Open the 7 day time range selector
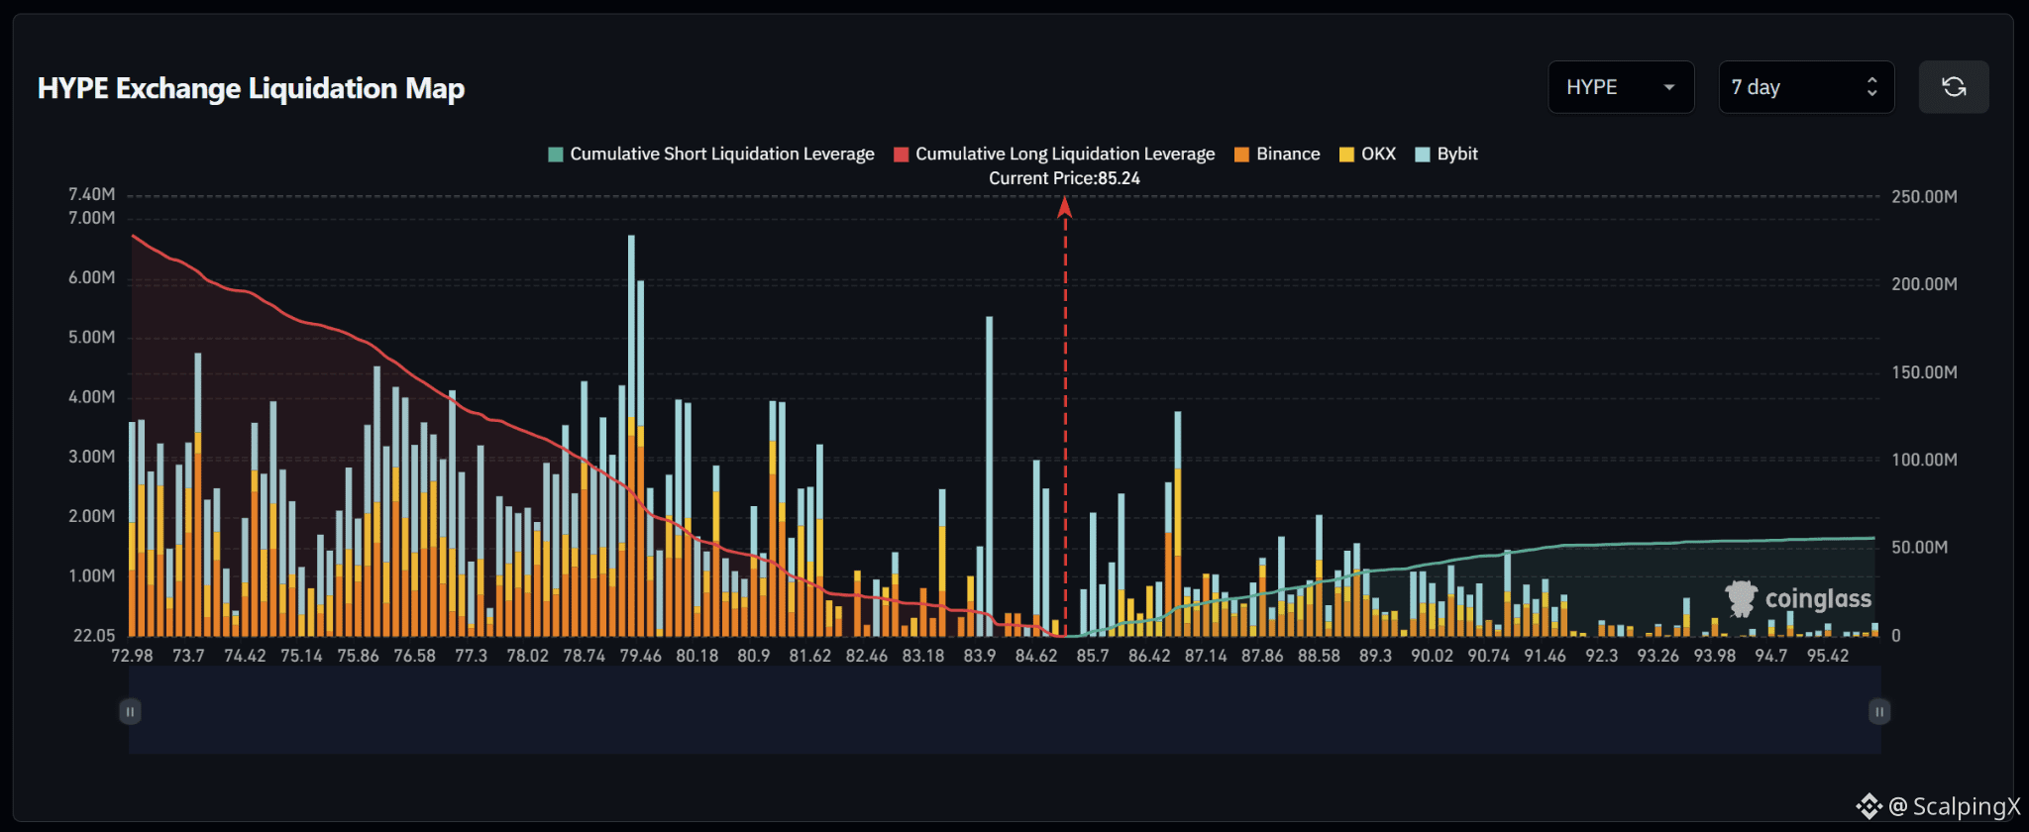 (1806, 87)
